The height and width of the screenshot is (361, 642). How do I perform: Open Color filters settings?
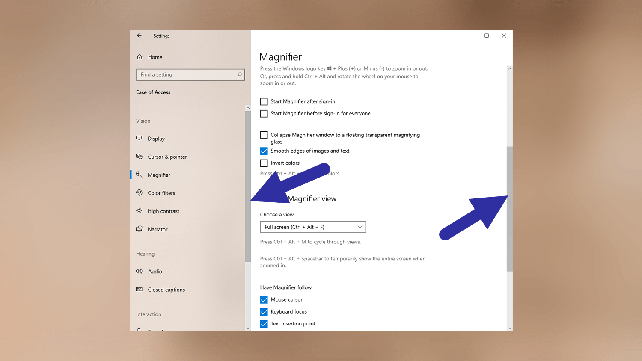pos(161,193)
